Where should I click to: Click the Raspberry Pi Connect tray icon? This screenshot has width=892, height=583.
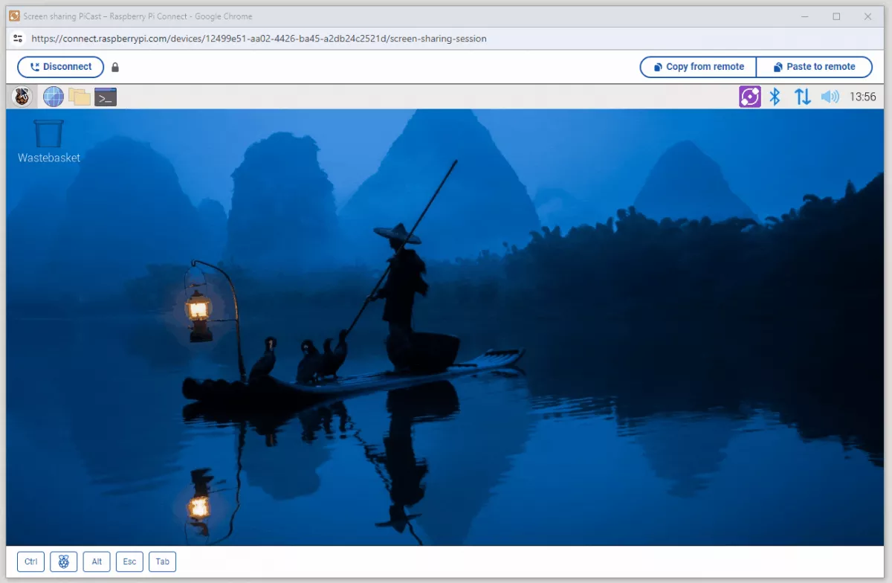click(749, 97)
